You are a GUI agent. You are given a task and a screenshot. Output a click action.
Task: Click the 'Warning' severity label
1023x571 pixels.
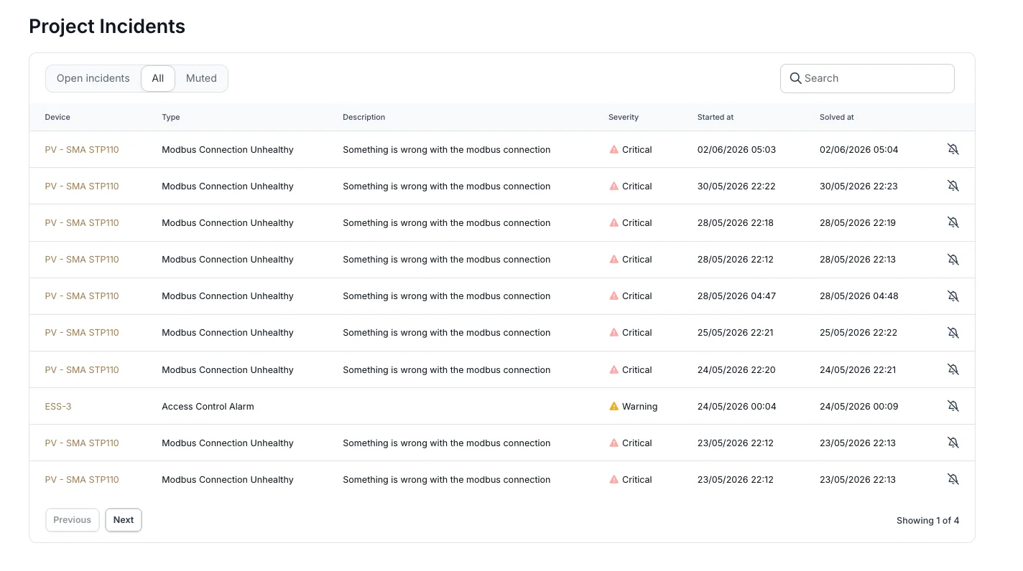tap(639, 406)
